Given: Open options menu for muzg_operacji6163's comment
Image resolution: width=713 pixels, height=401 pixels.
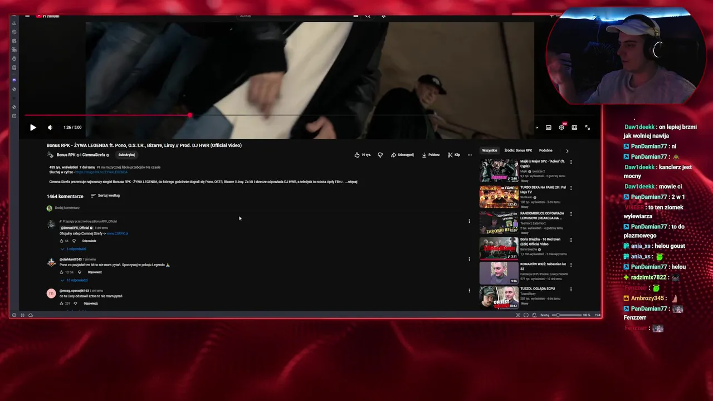Looking at the screenshot, I should point(469,290).
